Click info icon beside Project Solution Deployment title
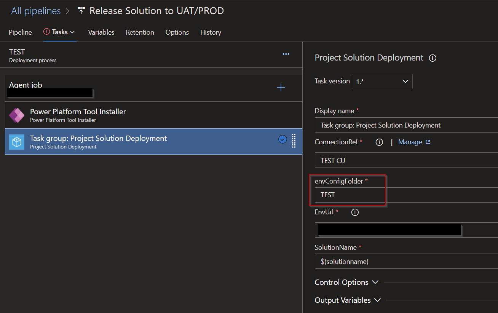The image size is (498, 313). pyautogui.click(x=433, y=58)
